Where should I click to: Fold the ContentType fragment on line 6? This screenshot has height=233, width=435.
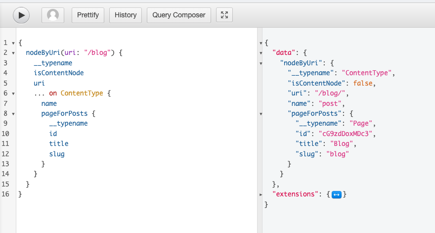tap(13, 93)
